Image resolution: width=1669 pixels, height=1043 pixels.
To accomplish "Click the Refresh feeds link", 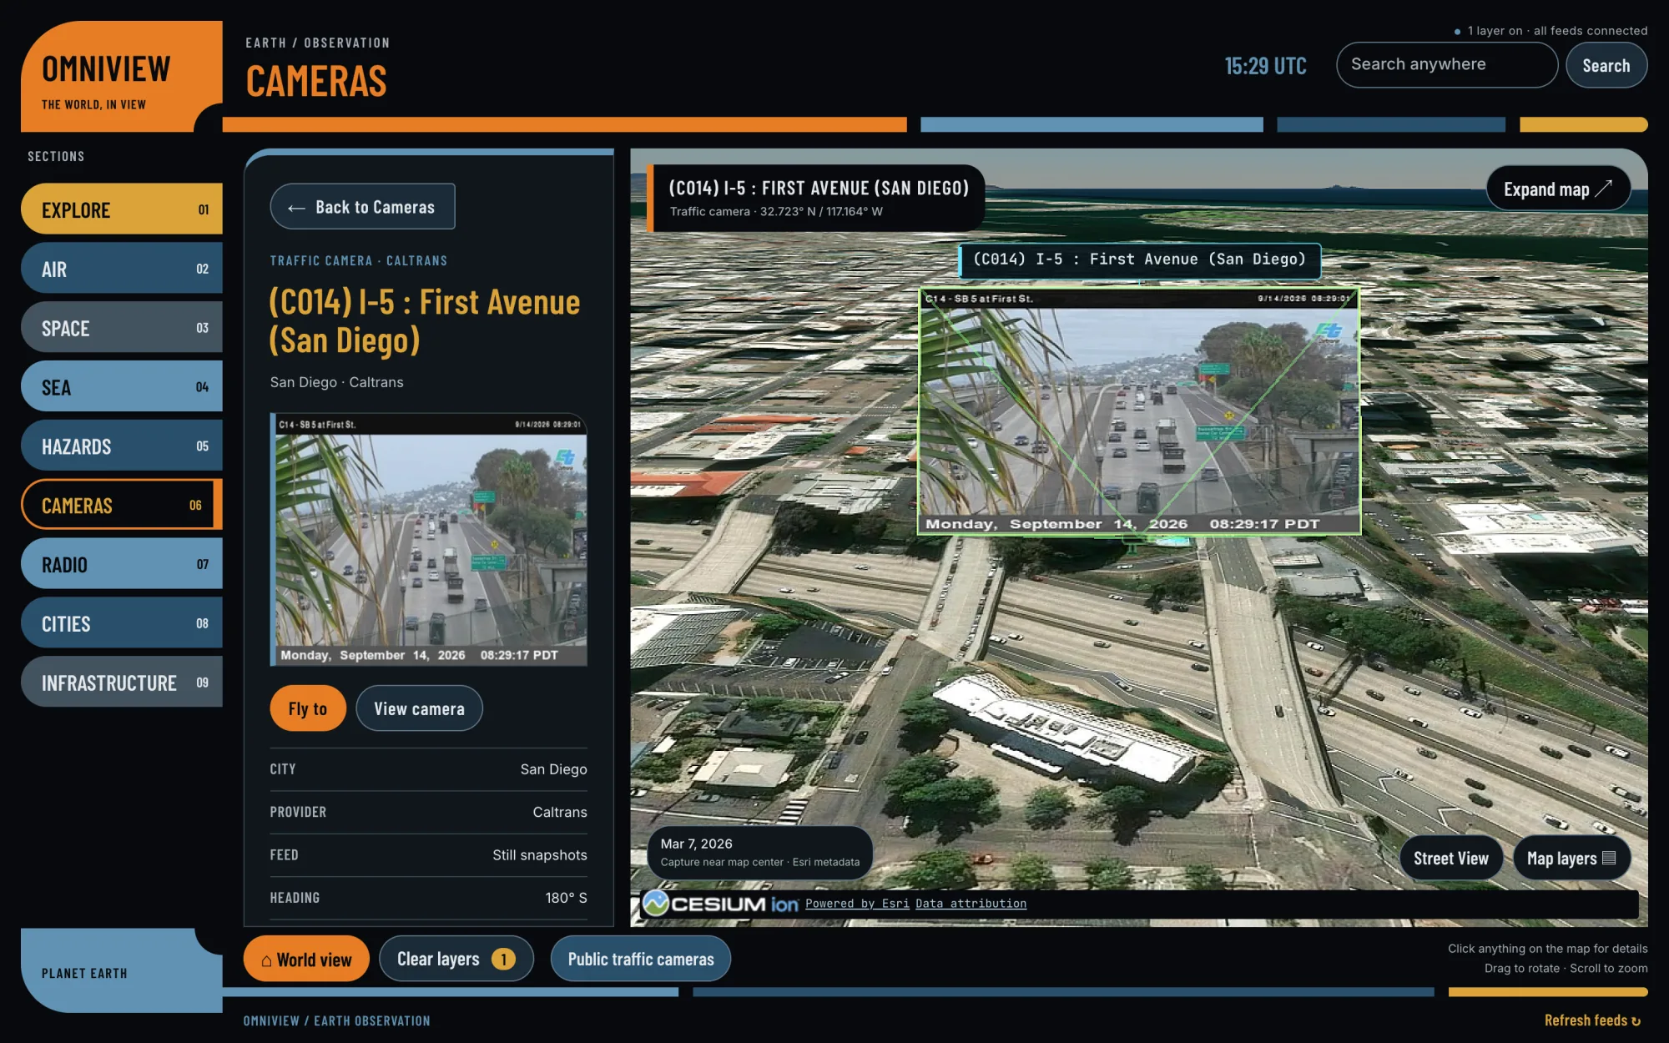I will [1592, 1020].
